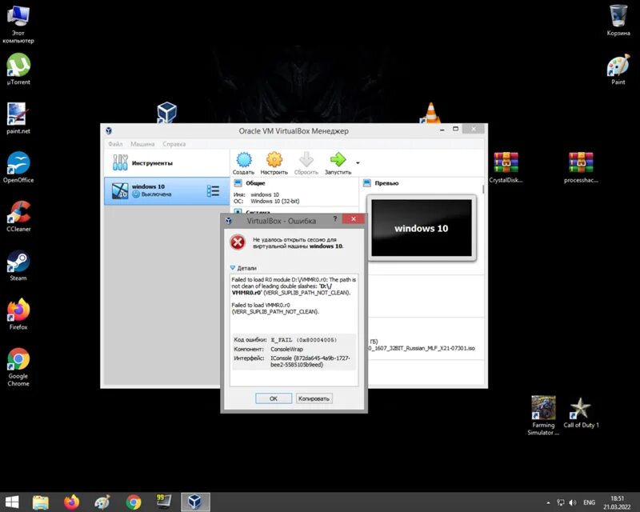Select the processhac... archive desktop icon
Image resolution: width=640 pixels, height=512 pixels.
point(581,166)
